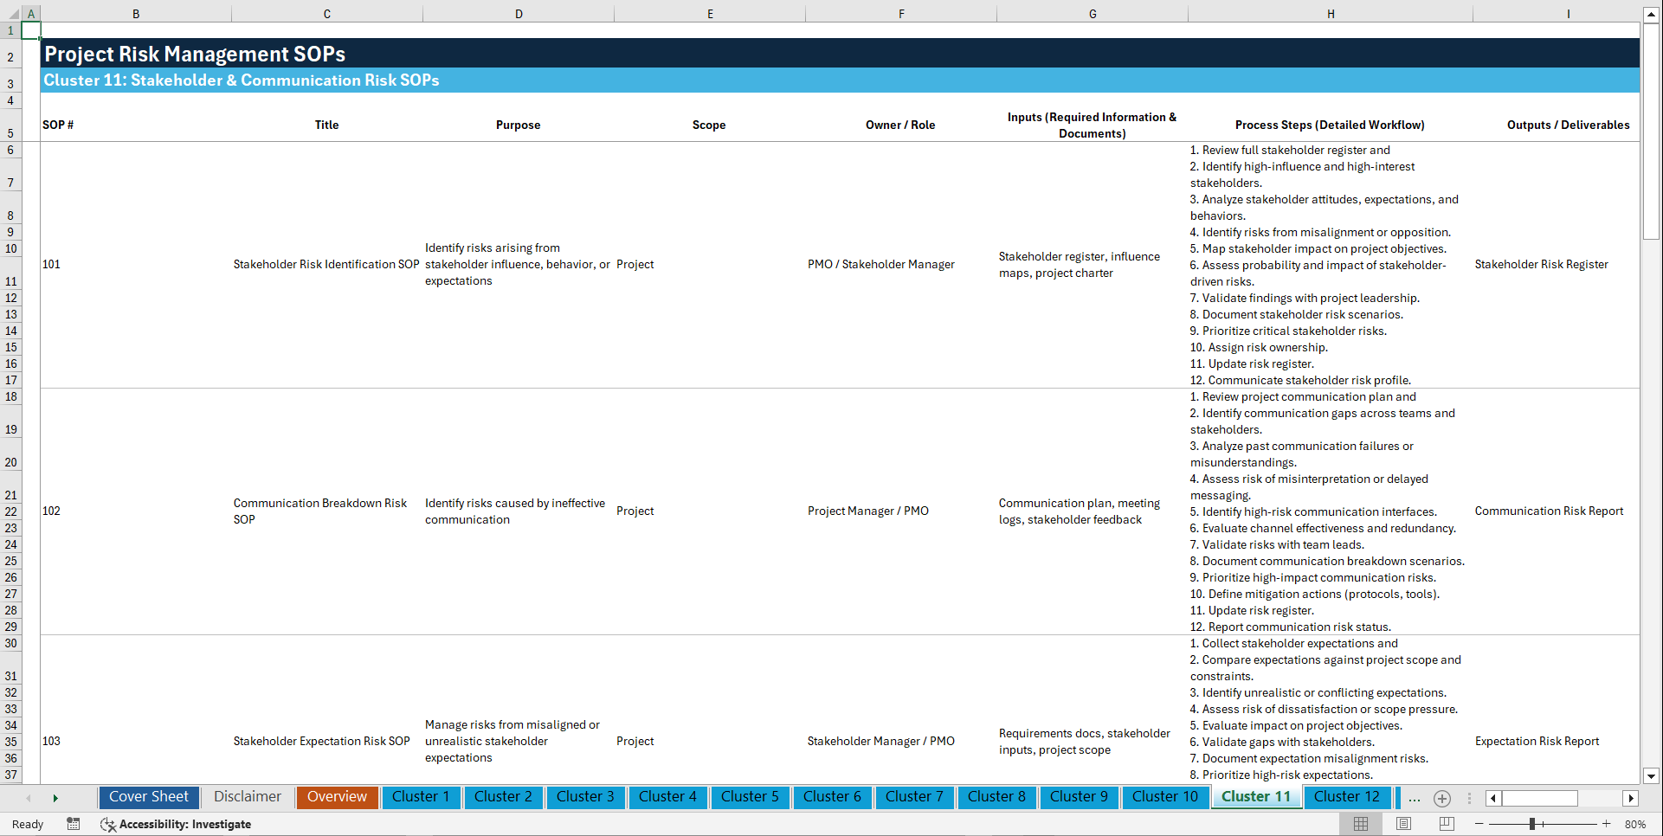Click the Accessibility: Investigate checker icon
This screenshot has height=836, width=1663.
pyautogui.click(x=108, y=824)
